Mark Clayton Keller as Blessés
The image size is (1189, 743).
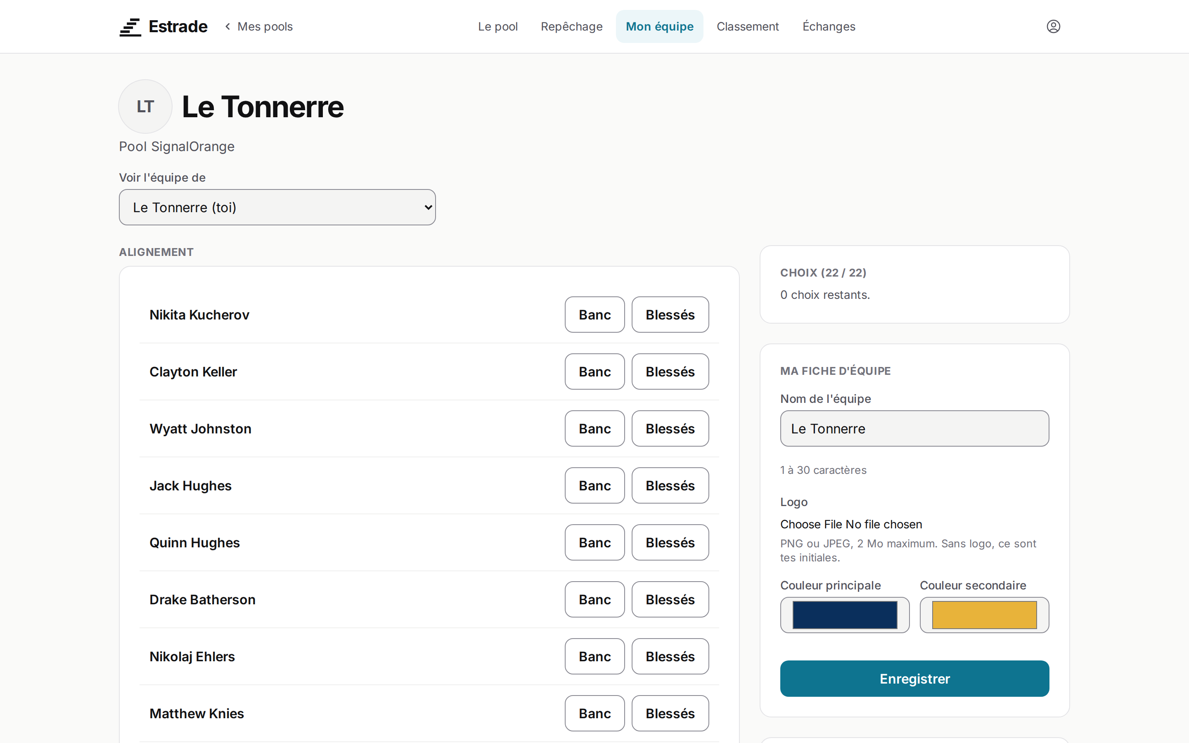coord(670,371)
